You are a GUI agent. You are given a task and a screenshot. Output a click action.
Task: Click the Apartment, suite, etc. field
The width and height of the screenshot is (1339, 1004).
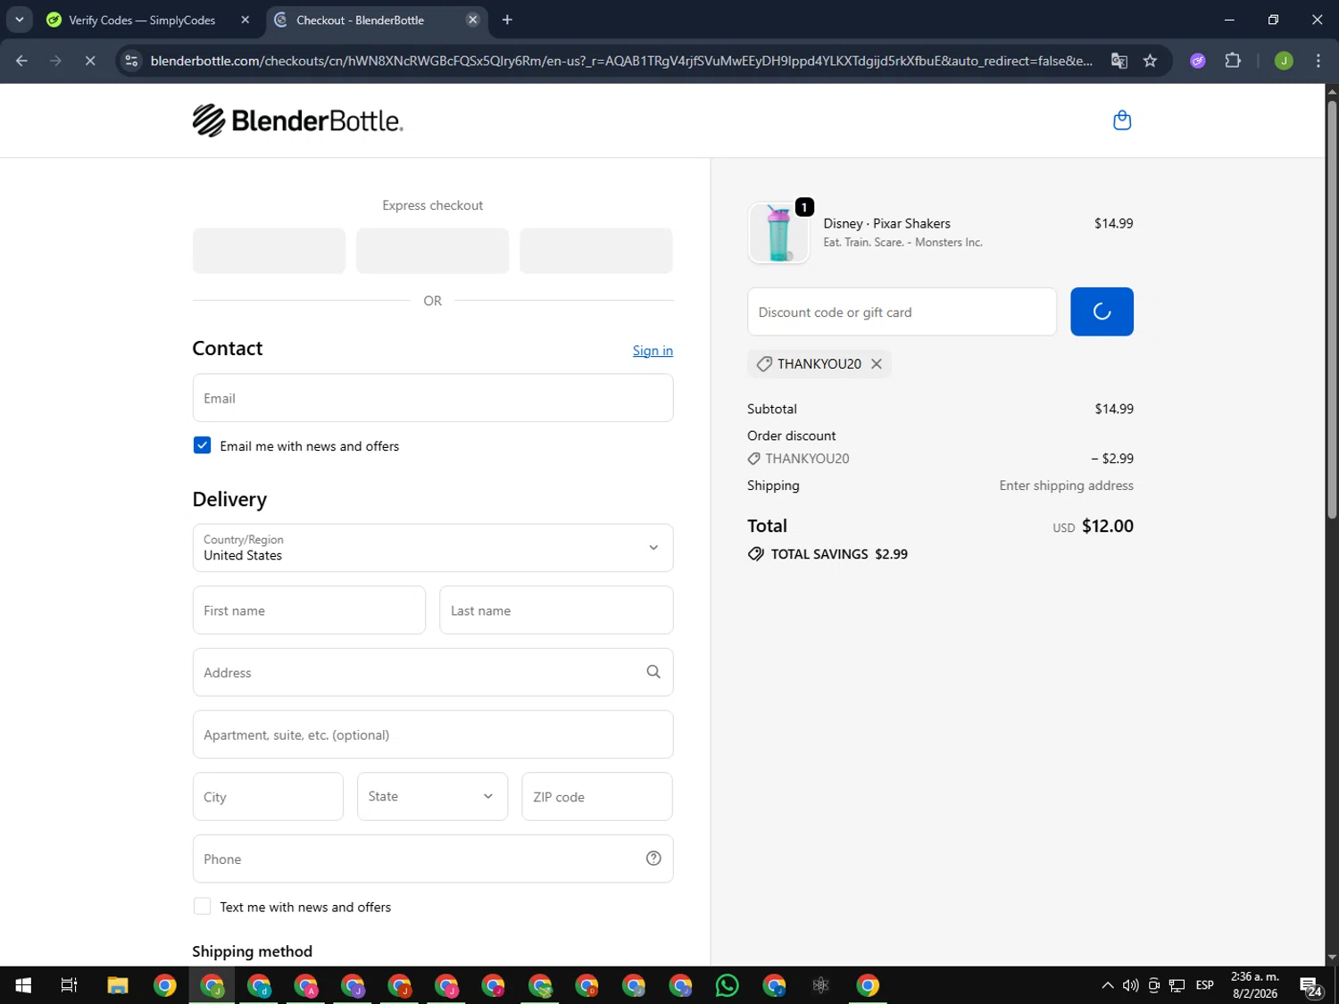(433, 734)
